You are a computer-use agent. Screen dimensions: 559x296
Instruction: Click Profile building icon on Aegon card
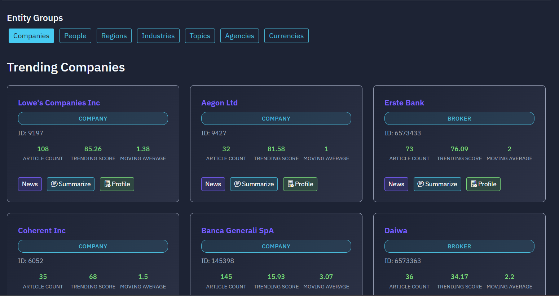(290, 184)
